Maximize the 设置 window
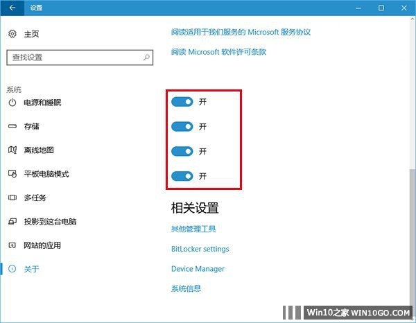Viewport: 416px width, 323px height. pyautogui.click(x=381, y=8)
